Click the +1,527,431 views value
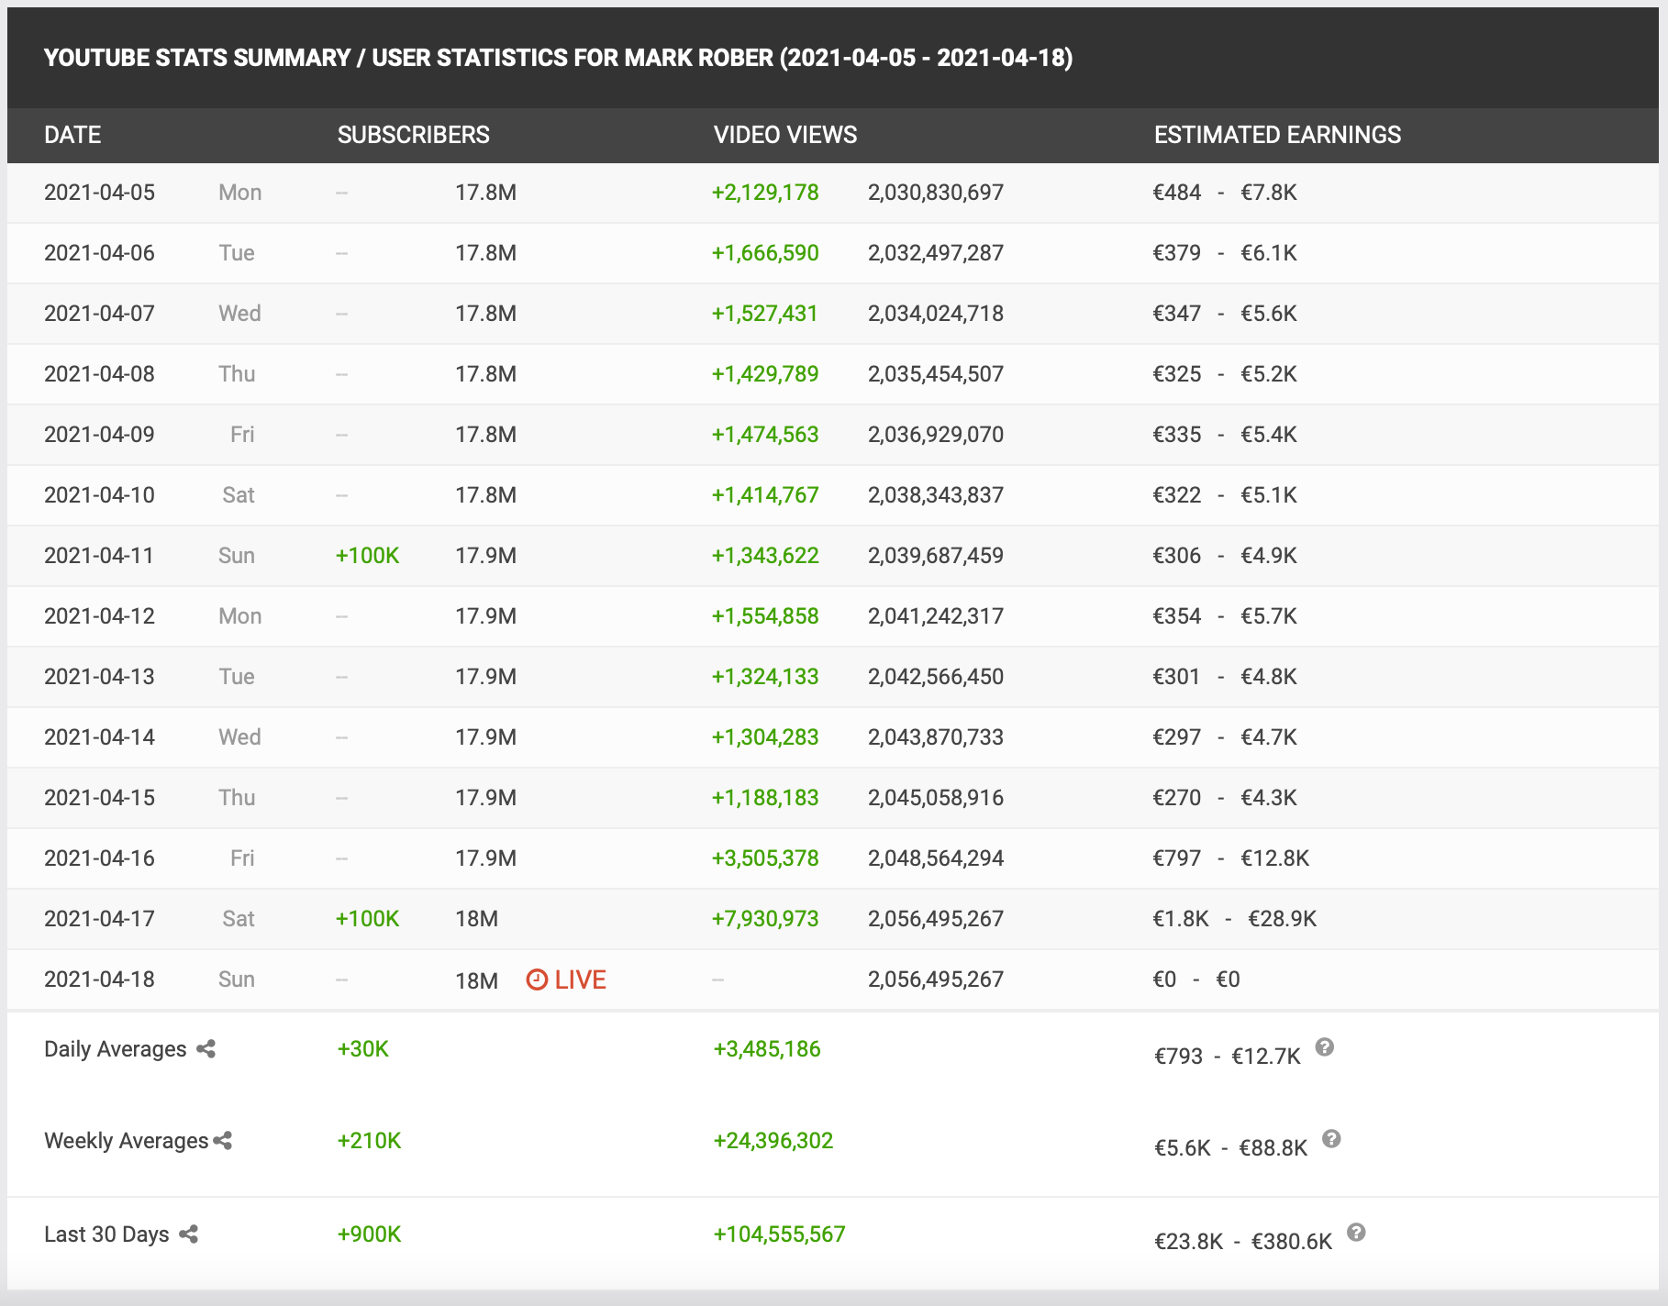1668x1306 pixels. tap(765, 314)
